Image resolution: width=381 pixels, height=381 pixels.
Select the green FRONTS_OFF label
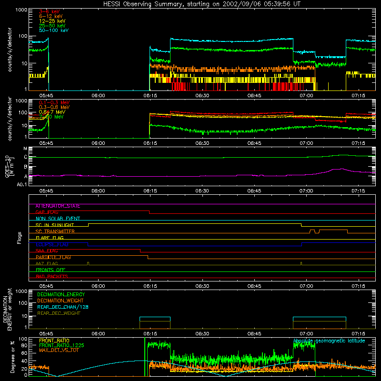coord(50,270)
